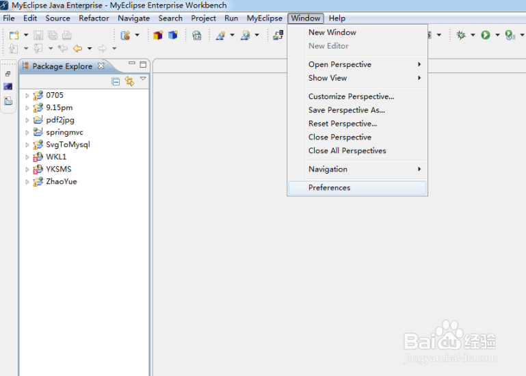Close the Package Explorer tab
Image resolution: width=526 pixels, height=376 pixels.
(101, 66)
